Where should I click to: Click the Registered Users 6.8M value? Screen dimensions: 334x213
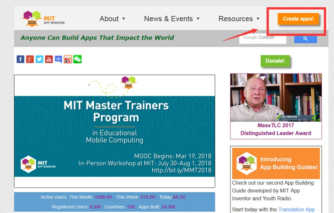95,207
